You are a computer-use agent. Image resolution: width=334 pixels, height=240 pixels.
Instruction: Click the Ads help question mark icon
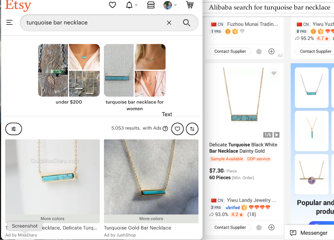coord(165,129)
